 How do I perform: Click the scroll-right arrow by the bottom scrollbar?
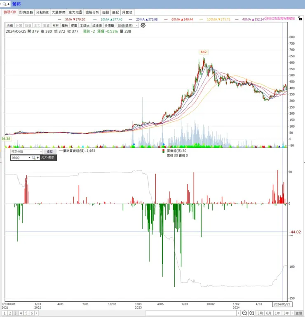click(x=239, y=313)
